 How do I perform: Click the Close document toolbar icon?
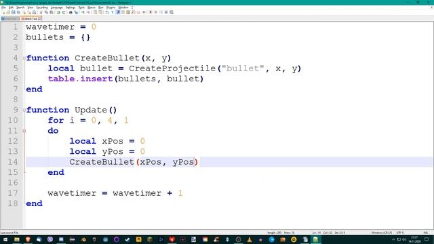click(24, 12)
